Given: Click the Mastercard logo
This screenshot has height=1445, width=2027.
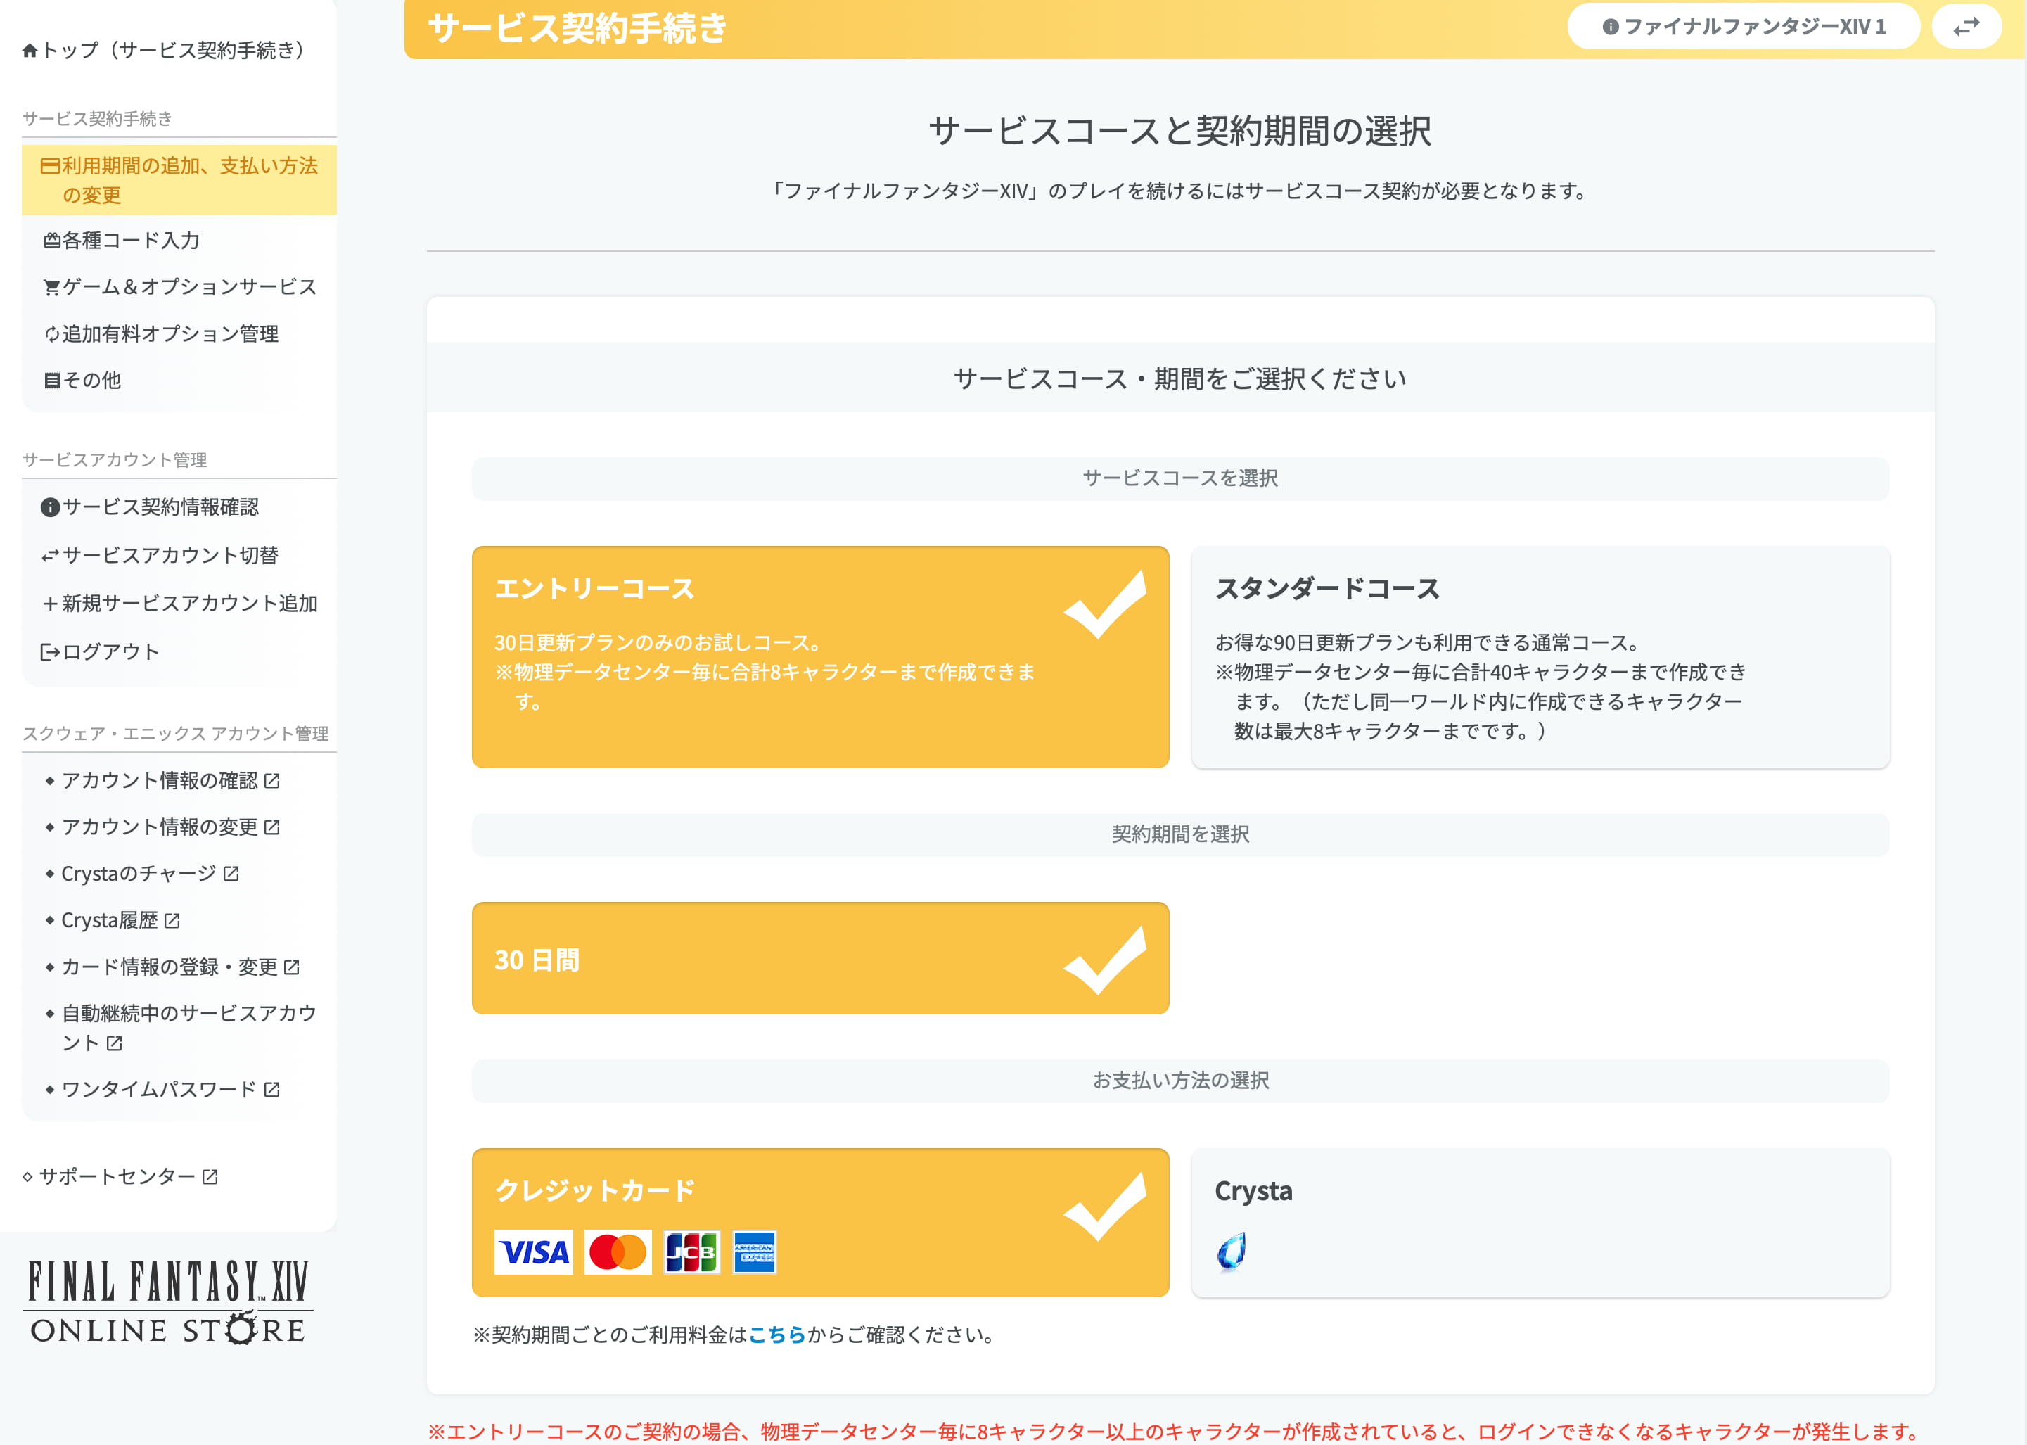Looking at the screenshot, I should [x=618, y=1253].
